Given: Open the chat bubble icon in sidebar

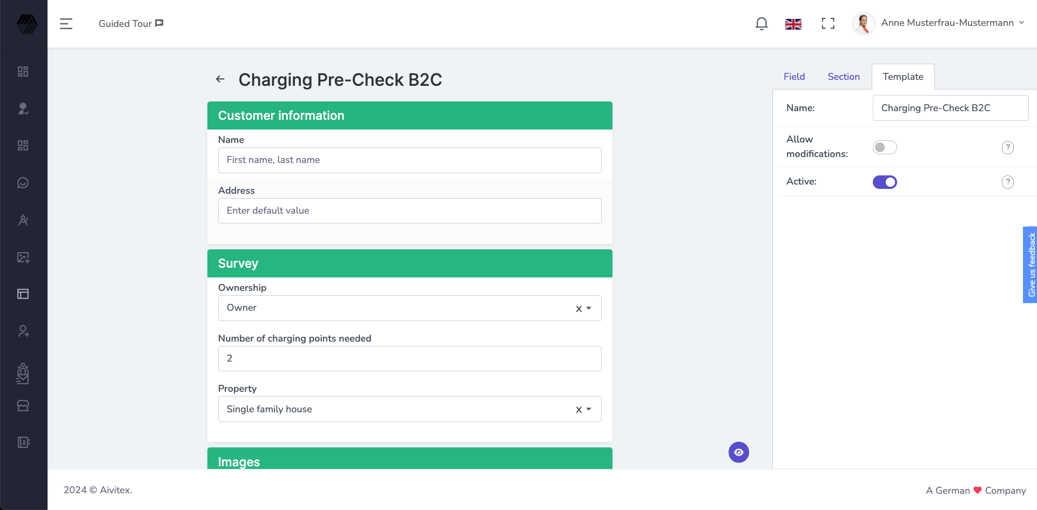Looking at the screenshot, I should [x=23, y=182].
